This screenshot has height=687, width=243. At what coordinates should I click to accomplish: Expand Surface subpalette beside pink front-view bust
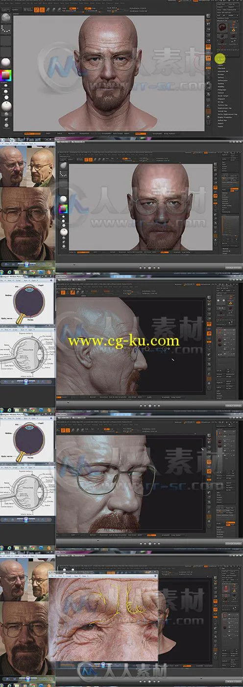(220, 78)
